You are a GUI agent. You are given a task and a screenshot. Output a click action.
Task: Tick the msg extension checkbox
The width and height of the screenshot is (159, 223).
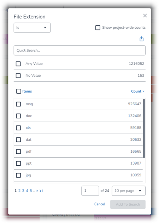[18, 104]
